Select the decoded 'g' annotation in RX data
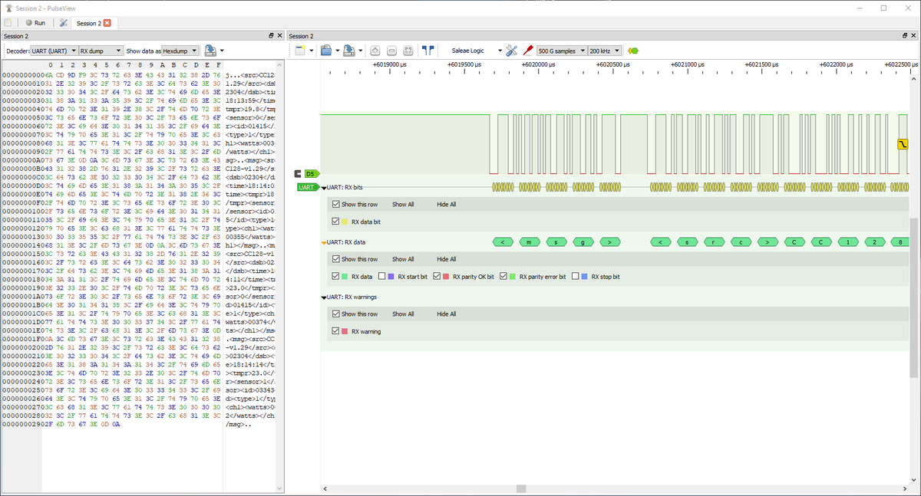This screenshot has width=921, height=496. (x=583, y=242)
